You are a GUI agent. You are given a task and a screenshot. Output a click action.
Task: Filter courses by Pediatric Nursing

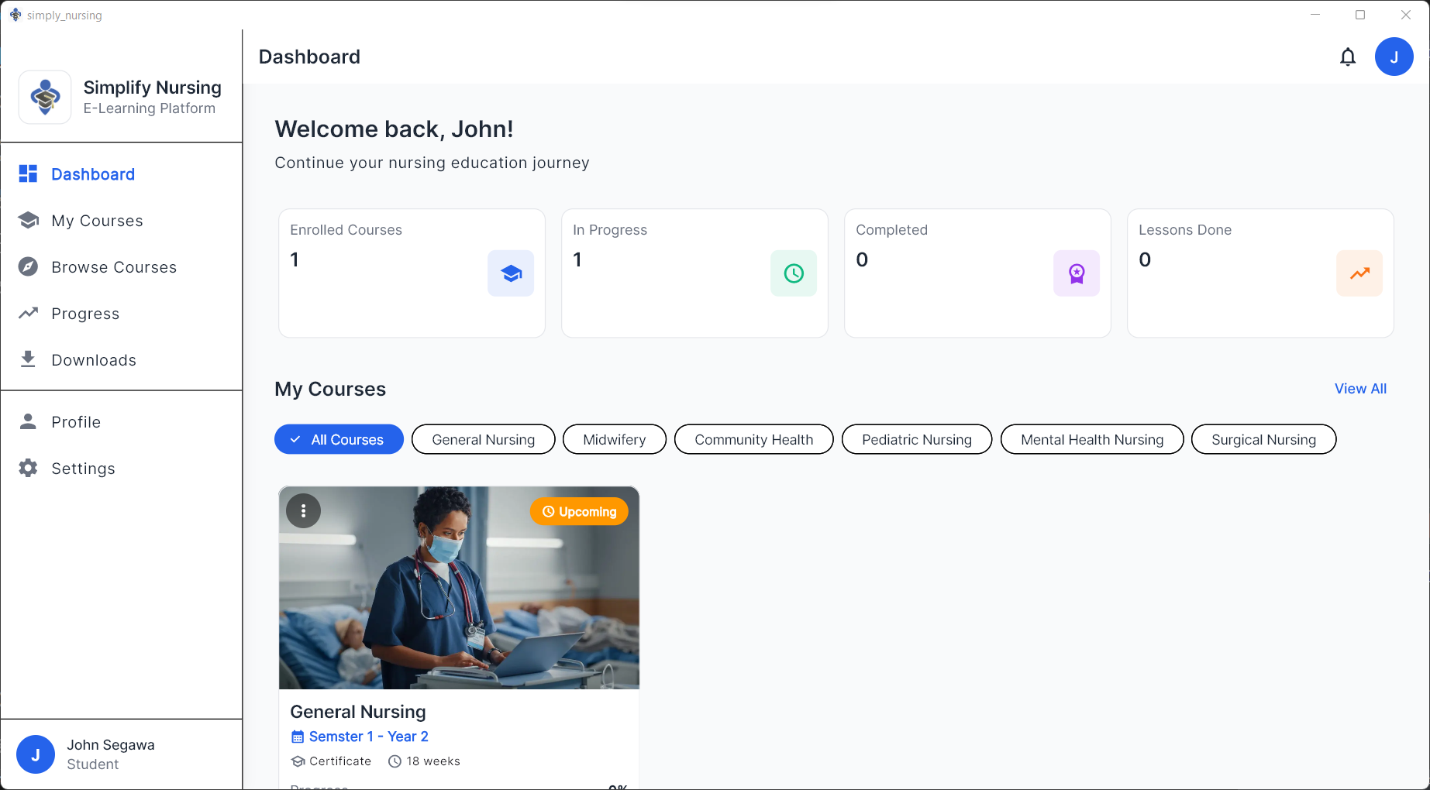pyautogui.click(x=916, y=440)
